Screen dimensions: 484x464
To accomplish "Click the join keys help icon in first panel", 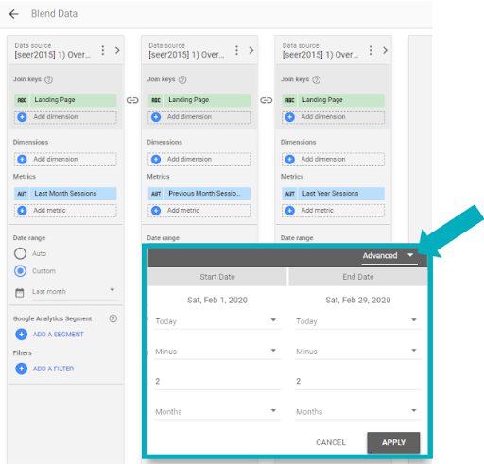I will (x=48, y=79).
